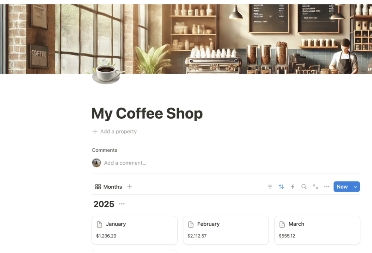
Task: Click the Add a comment field
Action: pos(232,163)
